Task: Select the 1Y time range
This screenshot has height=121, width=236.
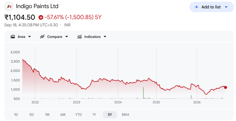Action: [x=94, y=115]
